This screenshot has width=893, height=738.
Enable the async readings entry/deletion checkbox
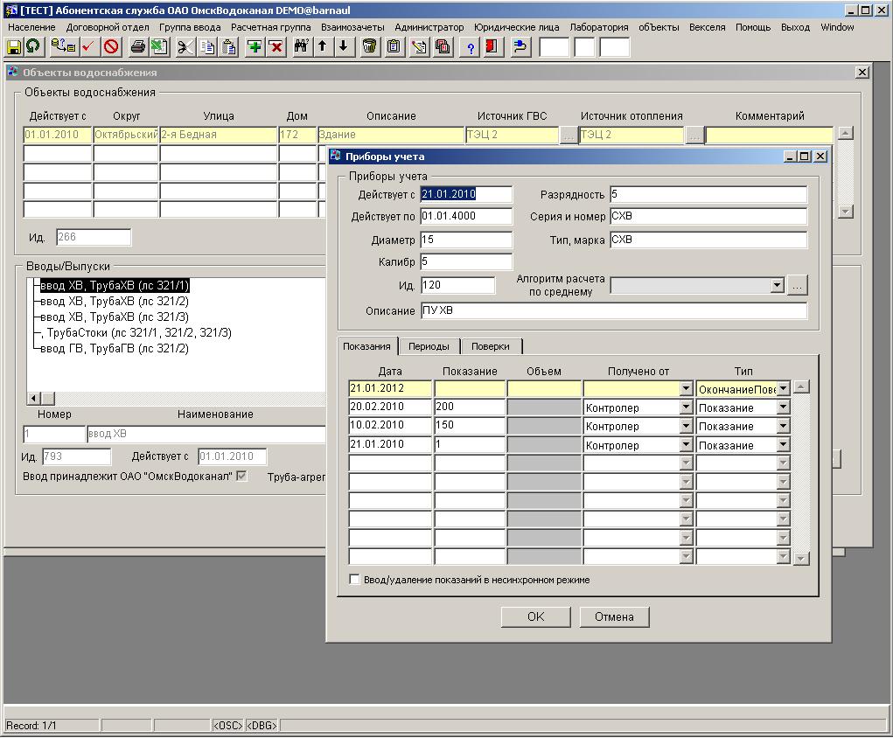tap(354, 580)
